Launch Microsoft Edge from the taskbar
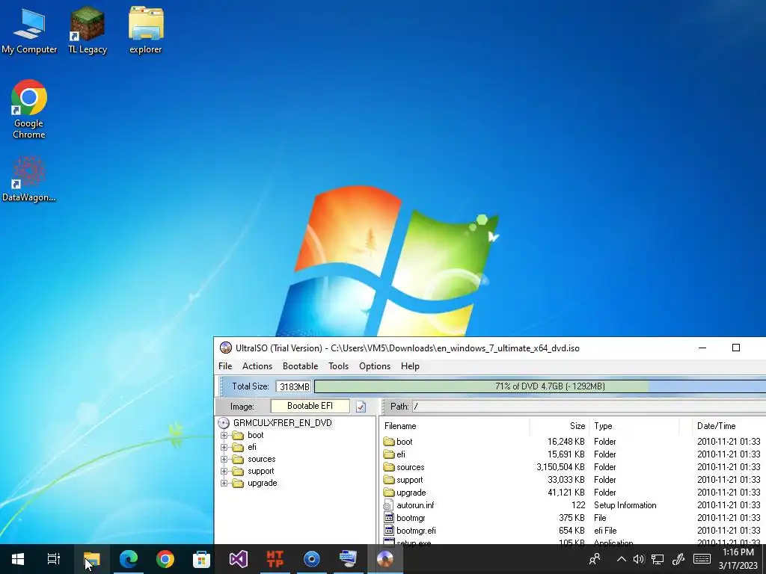The width and height of the screenshot is (766, 574). tap(129, 559)
